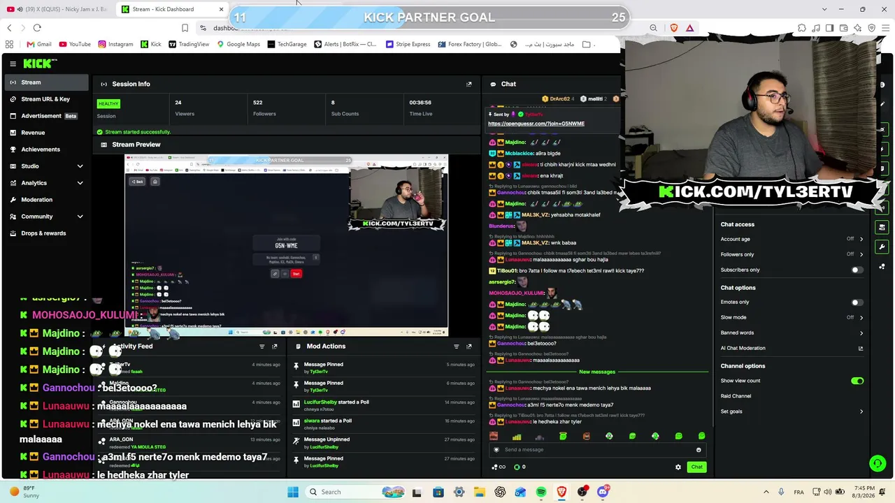Image resolution: width=895 pixels, height=503 pixels.
Task: Go back in browser history
Action: click(x=9, y=28)
